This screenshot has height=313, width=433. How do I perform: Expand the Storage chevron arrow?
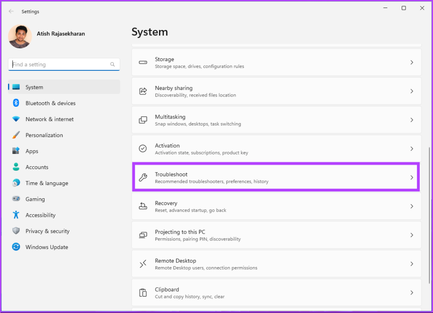pyautogui.click(x=411, y=62)
